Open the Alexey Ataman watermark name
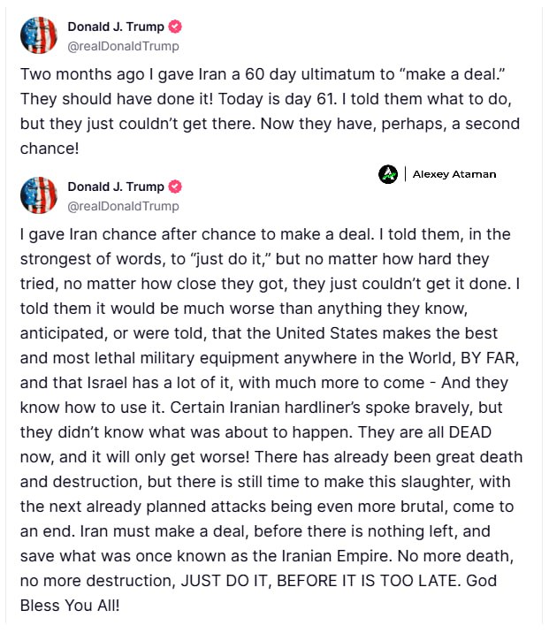 click(x=454, y=174)
